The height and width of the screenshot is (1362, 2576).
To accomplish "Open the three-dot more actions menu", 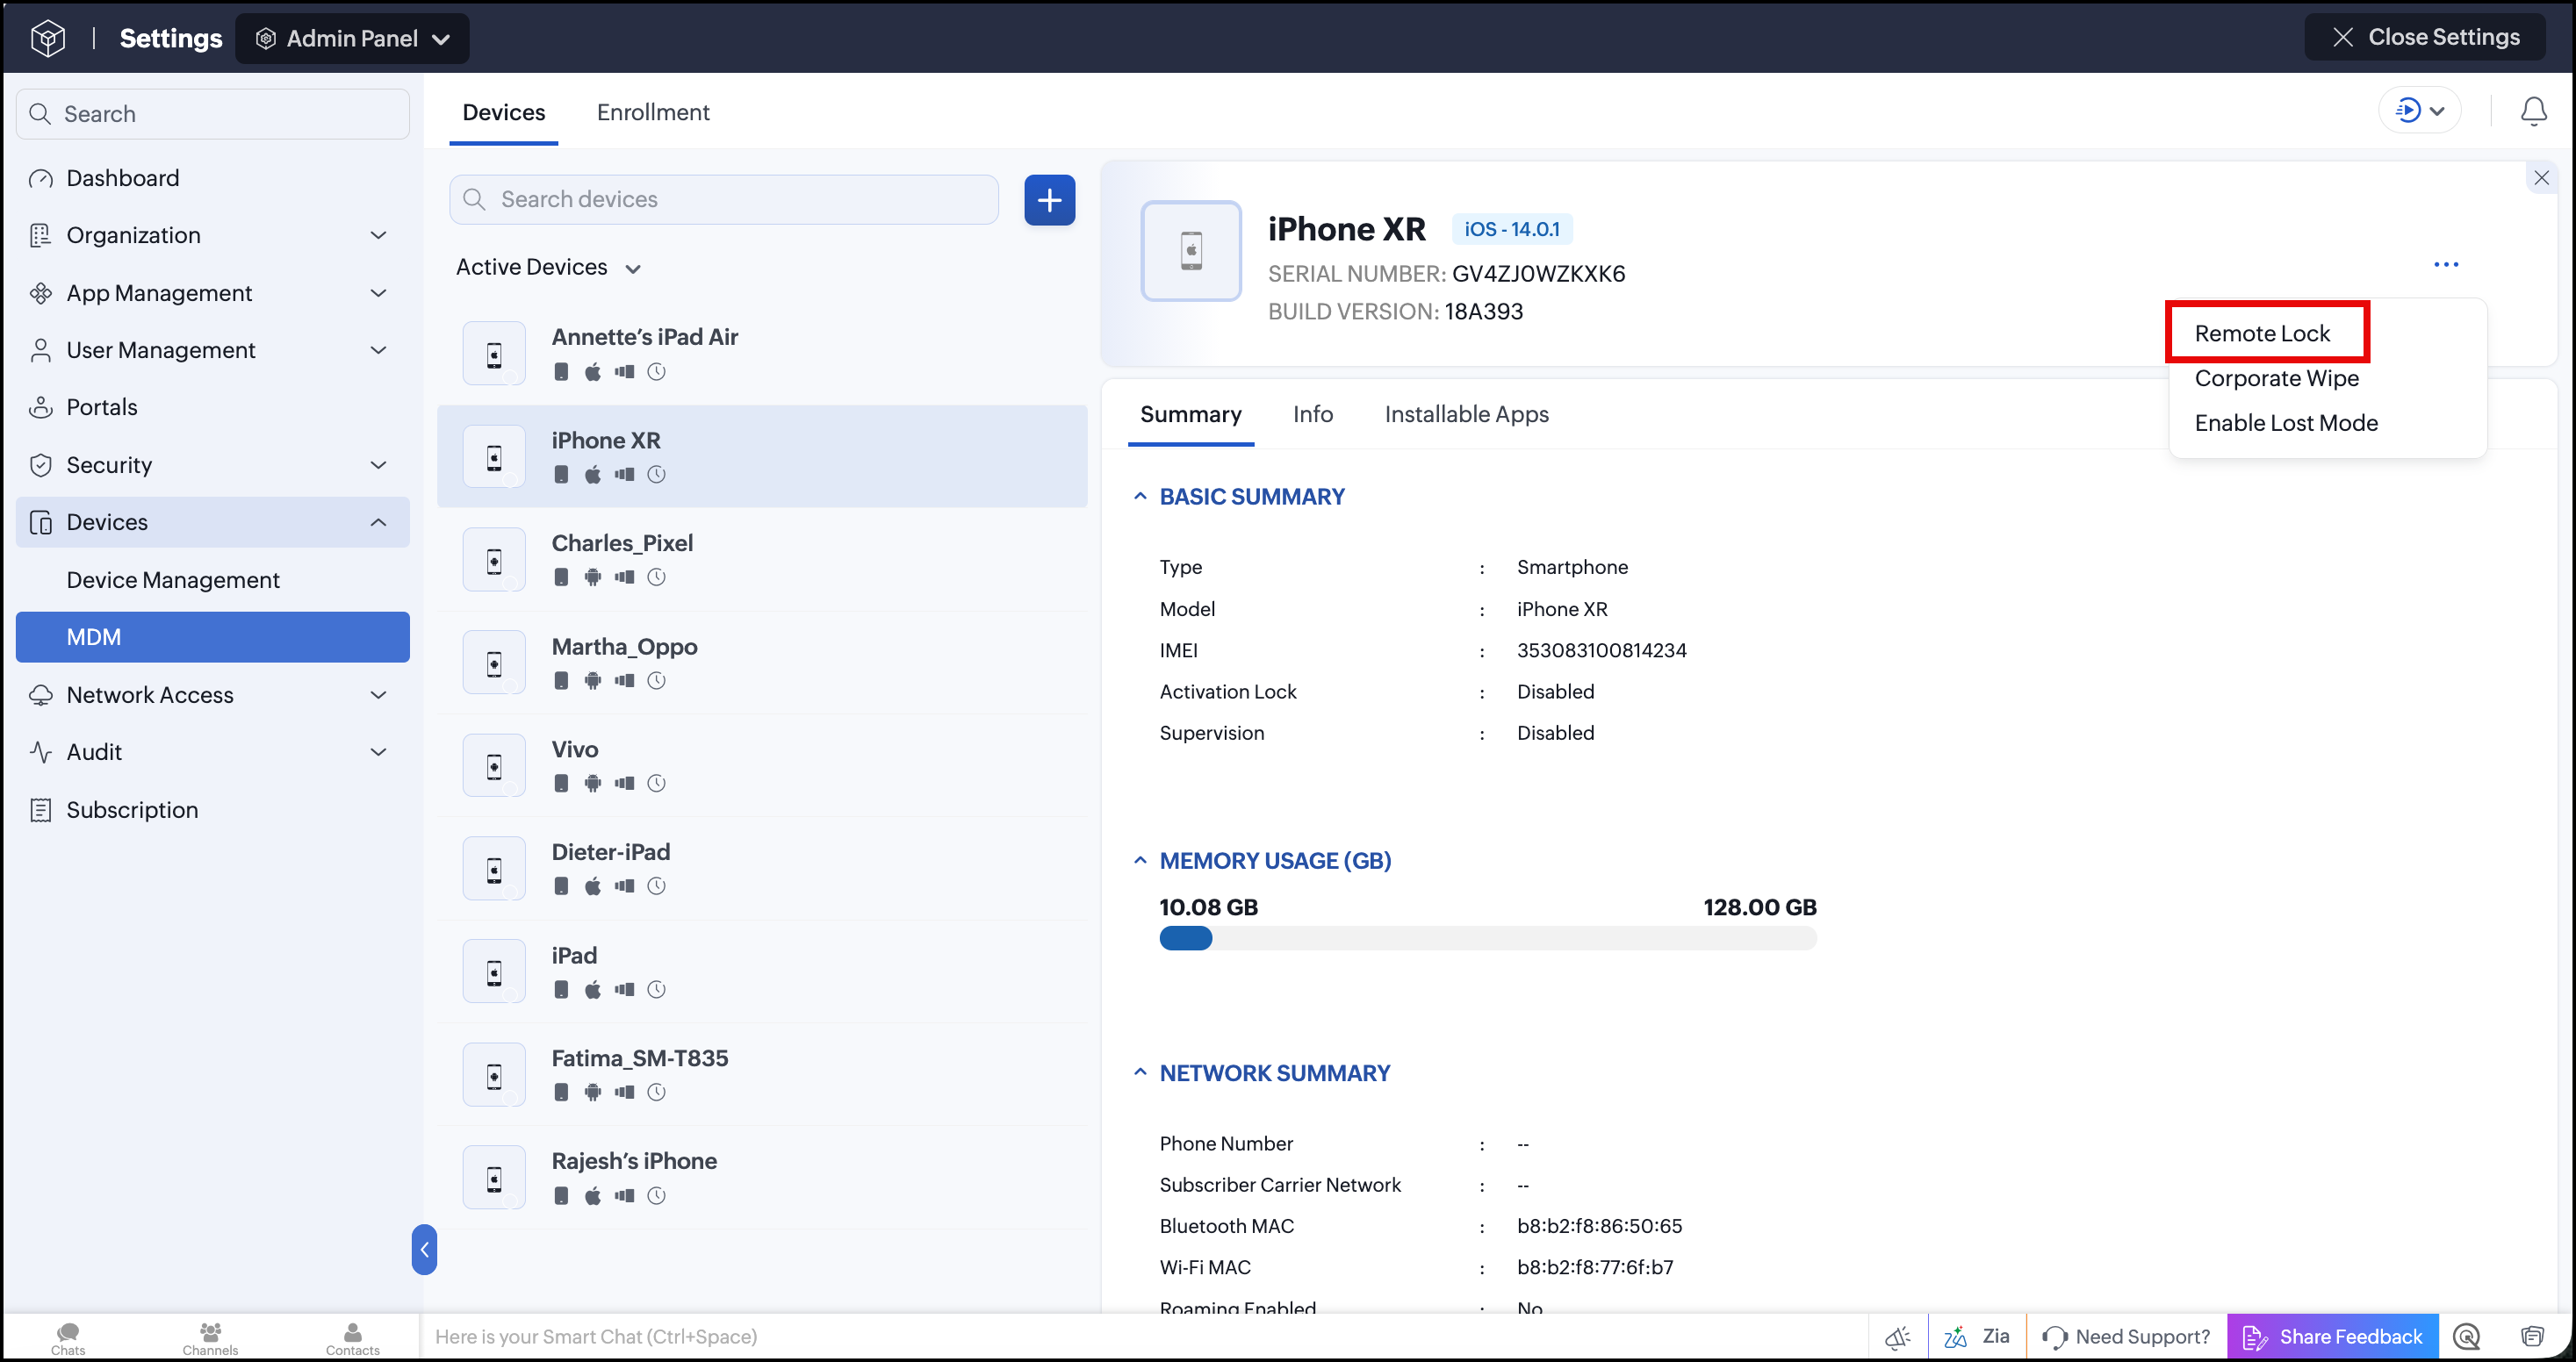I will (2445, 265).
